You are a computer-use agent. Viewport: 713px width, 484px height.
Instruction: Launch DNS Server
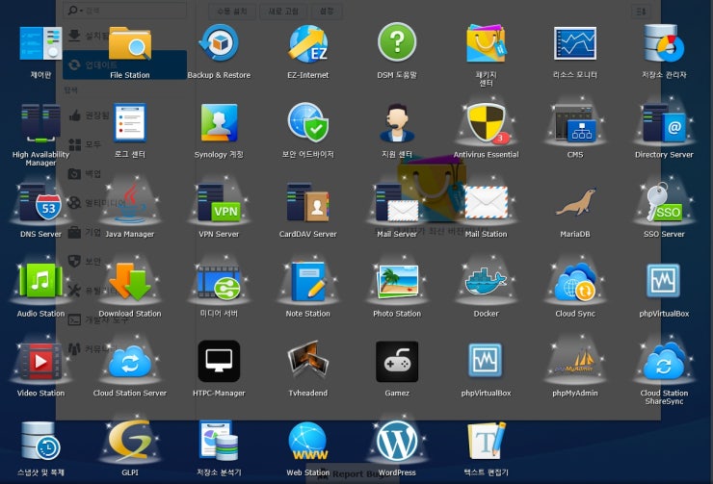coord(40,202)
